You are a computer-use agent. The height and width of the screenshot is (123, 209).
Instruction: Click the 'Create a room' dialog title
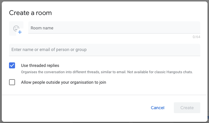pyautogui.click(x=30, y=13)
